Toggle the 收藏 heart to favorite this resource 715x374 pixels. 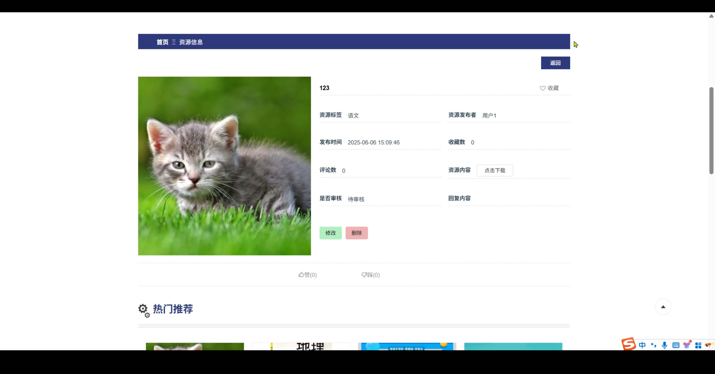[549, 88]
